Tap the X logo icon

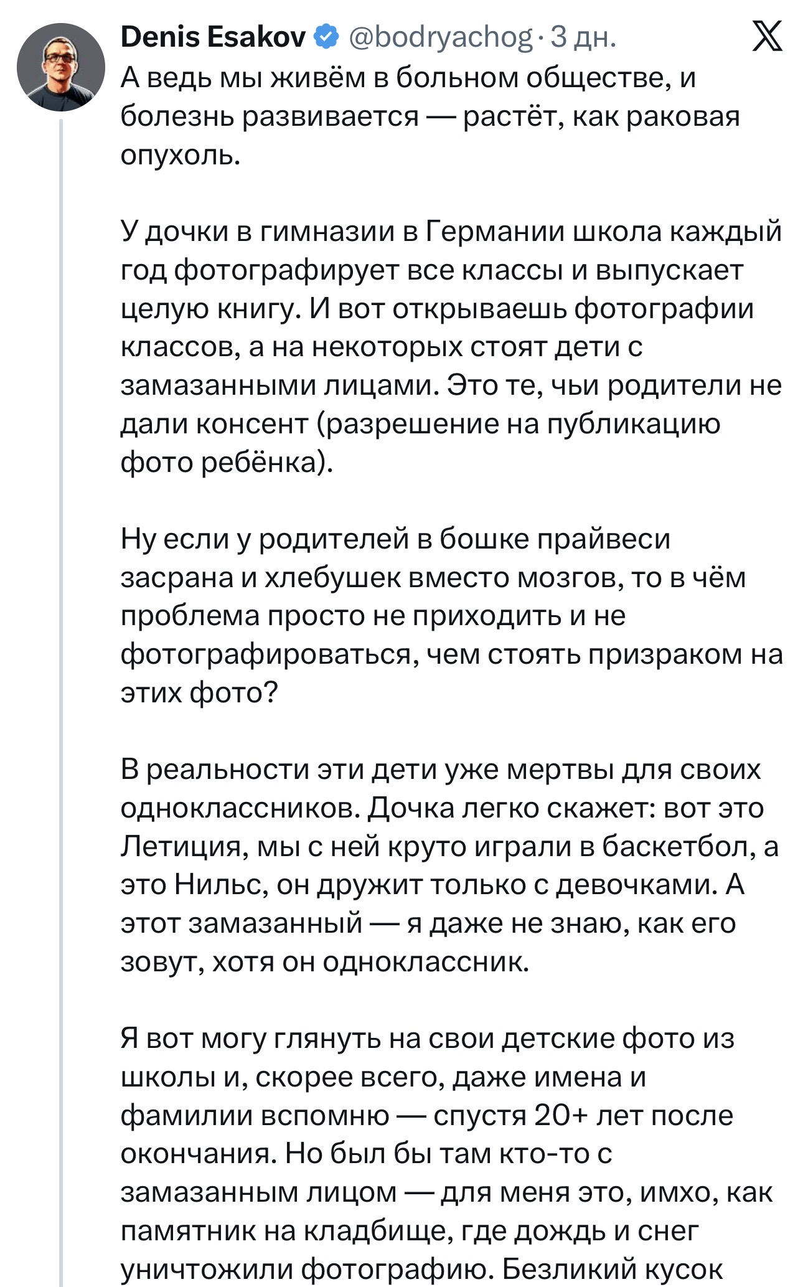click(766, 37)
